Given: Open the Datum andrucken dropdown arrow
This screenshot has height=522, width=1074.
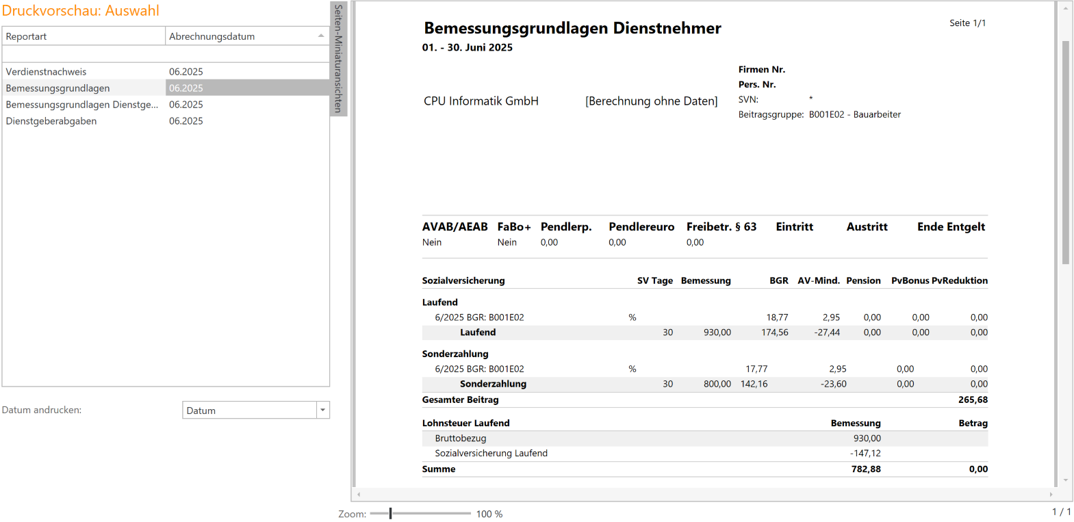Looking at the screenshot, I should click(x=322, y=410).
